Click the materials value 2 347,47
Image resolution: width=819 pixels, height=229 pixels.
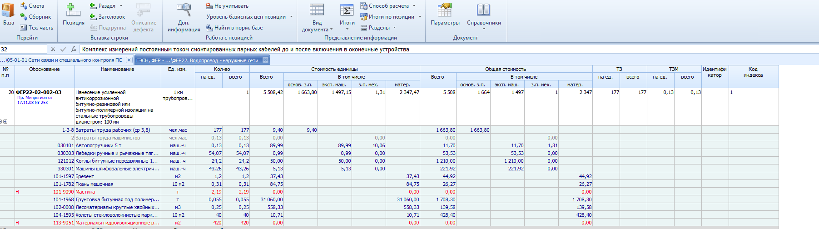click(x=409, y=92)
